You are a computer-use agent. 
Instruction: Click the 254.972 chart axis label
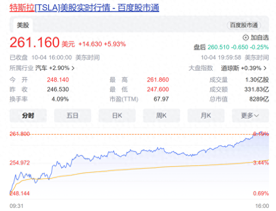19,163
